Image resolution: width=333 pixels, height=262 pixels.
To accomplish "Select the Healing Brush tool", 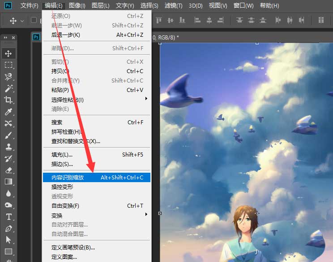I will [9, 123].
